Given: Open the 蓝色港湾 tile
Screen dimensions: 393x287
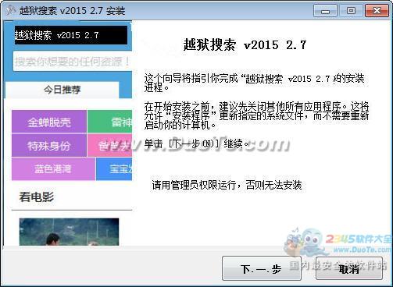Looking at the screenshot, I should coord(53,168).
